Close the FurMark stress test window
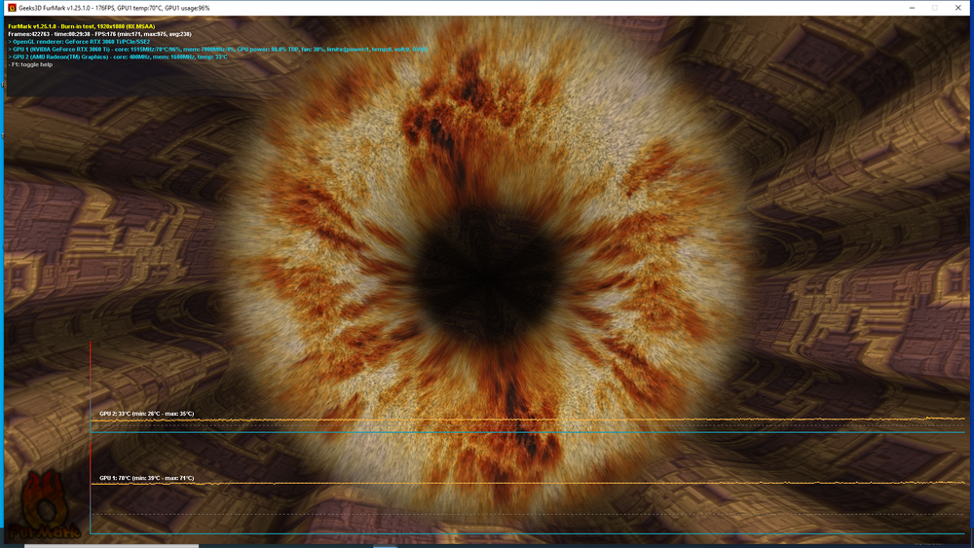This screenshot has width=974, height=548. (x=960, y=8)
